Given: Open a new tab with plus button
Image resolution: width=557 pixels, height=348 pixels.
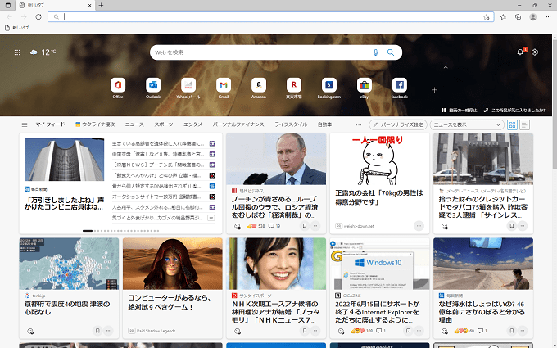Looking at the screenshot, I should [x=101, y=6].
